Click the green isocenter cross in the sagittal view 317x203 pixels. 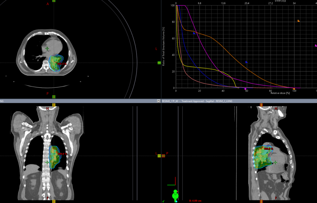(x=275, y=162)
